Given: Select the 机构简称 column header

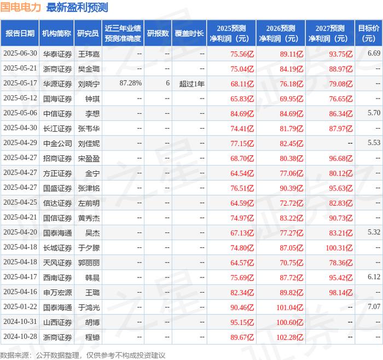Looking at the screenshot, I should point(56,33).
